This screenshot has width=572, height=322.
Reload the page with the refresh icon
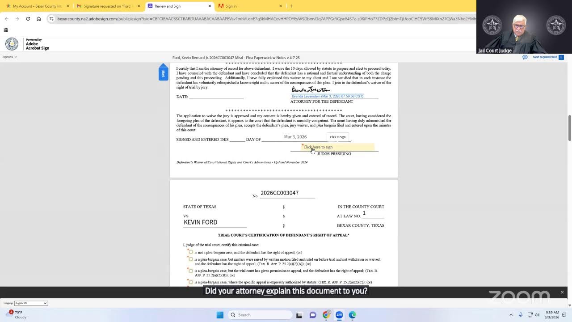(x=28, y=19)
